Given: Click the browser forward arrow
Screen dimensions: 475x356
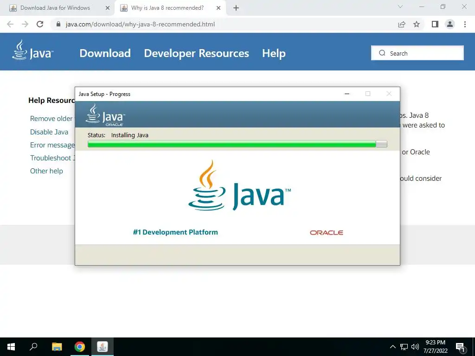Looking at the screenshot, I should coord(25,24).
